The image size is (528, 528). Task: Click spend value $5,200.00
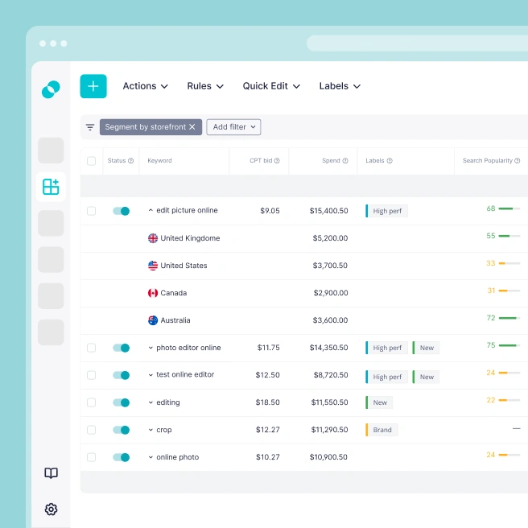(330, 238)
